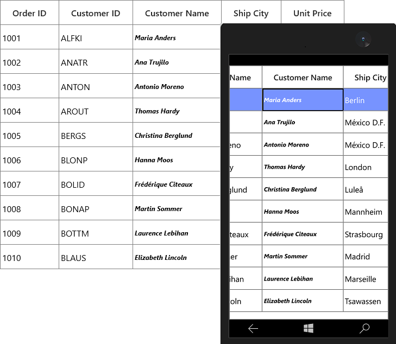Tap Laurence Lebihan cell on phone
This screenshot has width=396, height=344.
tap(303, 278)
